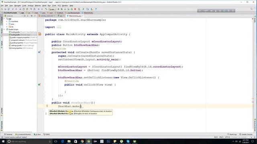The width and height of the screenshot is (257, 144).
Task: Click the Make Project hammer icon
Action: (x=46, y=9)
